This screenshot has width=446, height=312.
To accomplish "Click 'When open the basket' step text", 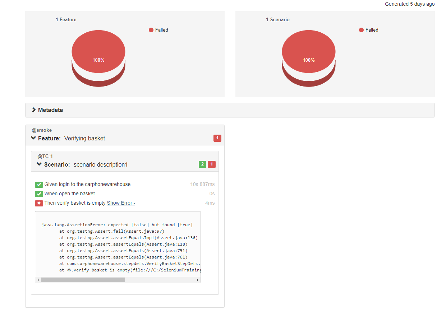I will click(x=69, y=194).
